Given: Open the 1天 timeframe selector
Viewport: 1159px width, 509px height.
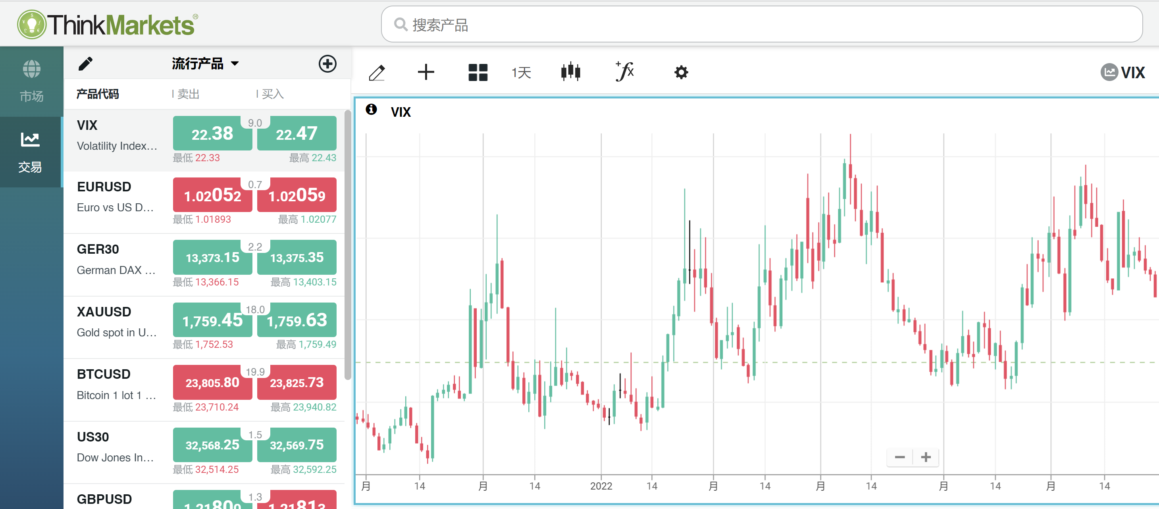Looking at the screenshot, I should click(x=521, y=72).
